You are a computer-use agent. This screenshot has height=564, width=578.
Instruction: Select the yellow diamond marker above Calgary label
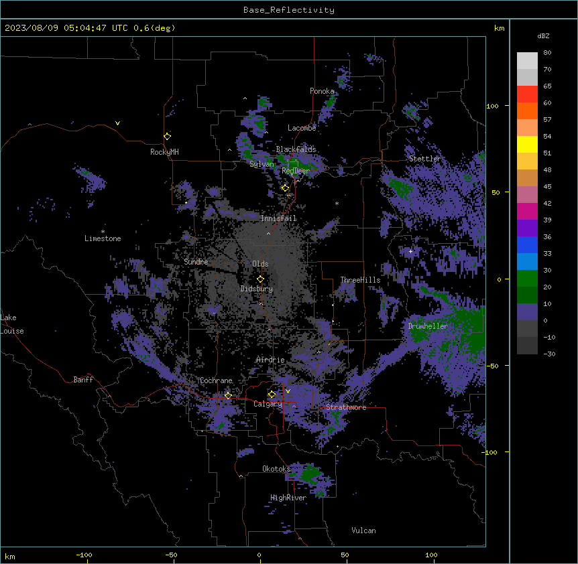tap(272, 395)
